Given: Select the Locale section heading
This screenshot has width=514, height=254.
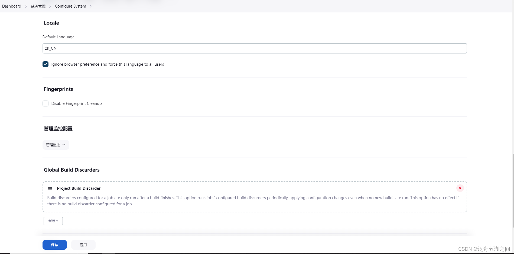Looking at the screenshot, I should click(51, 23).
